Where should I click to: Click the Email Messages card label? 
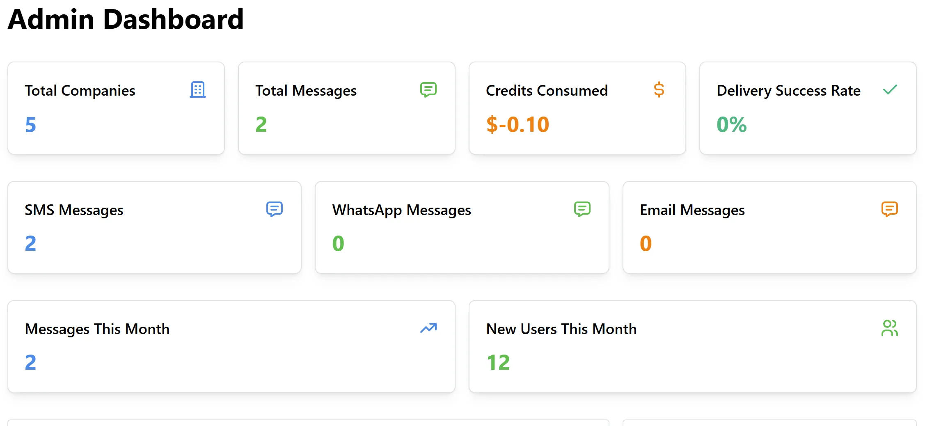692,210
